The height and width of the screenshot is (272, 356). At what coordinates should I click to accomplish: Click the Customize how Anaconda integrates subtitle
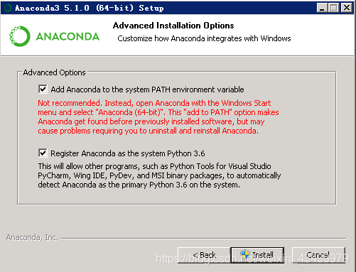tap(204, 38)
